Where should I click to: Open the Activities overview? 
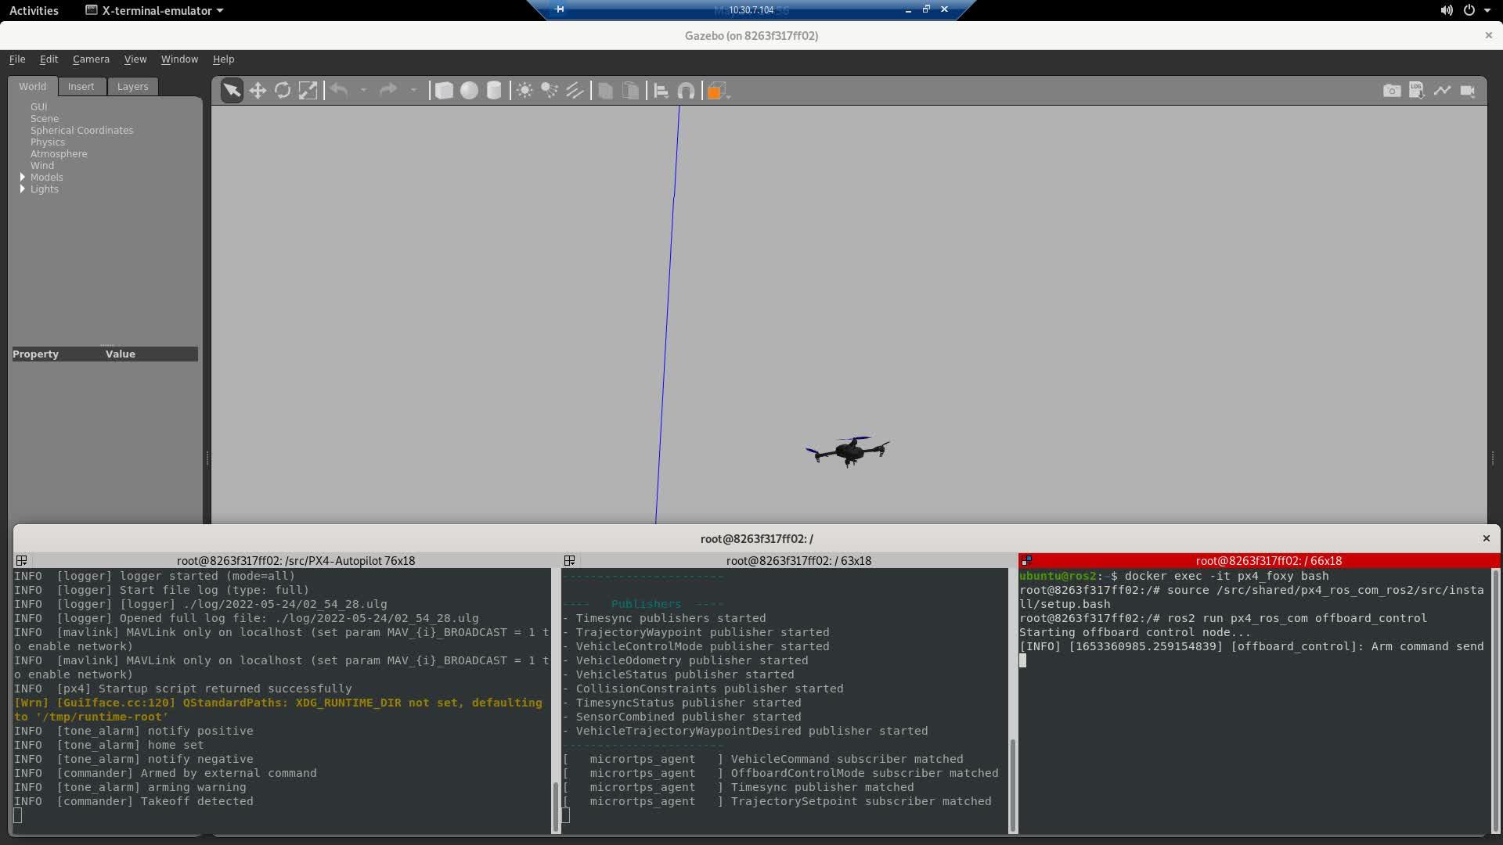34,10
